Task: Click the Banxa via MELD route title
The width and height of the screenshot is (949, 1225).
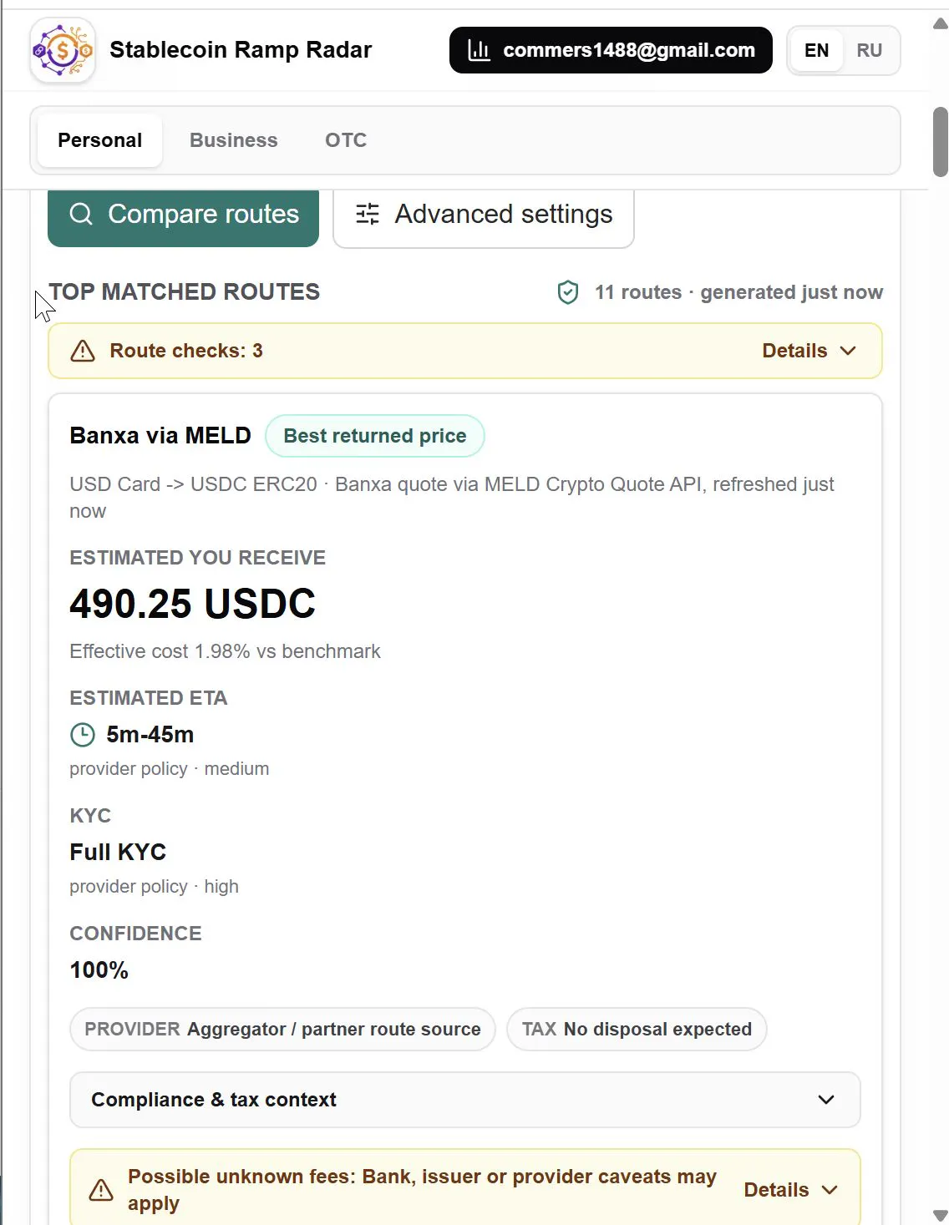Action: 160,436
